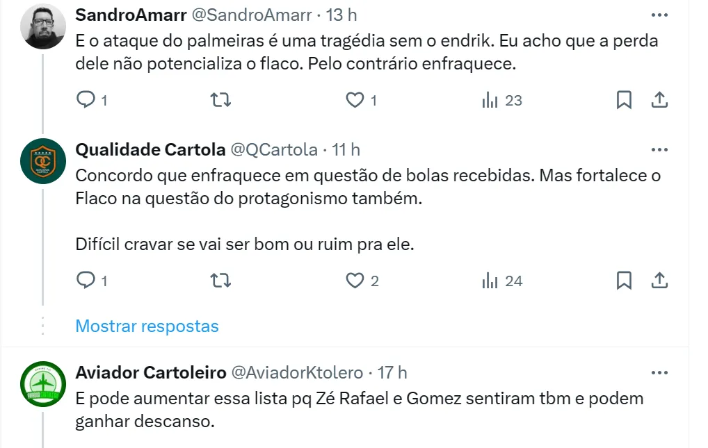Bookmark SandroAmarr's tweet

click(624, 101)
